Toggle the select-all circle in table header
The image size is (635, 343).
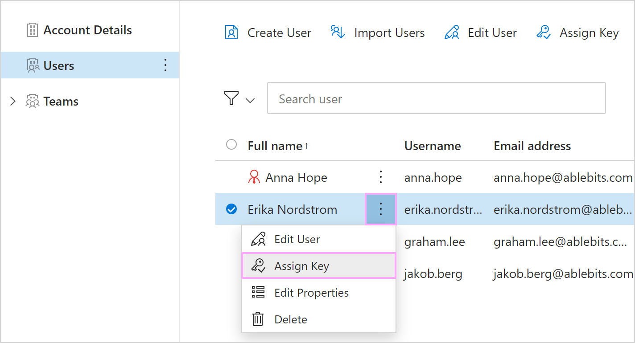[231, 145]
